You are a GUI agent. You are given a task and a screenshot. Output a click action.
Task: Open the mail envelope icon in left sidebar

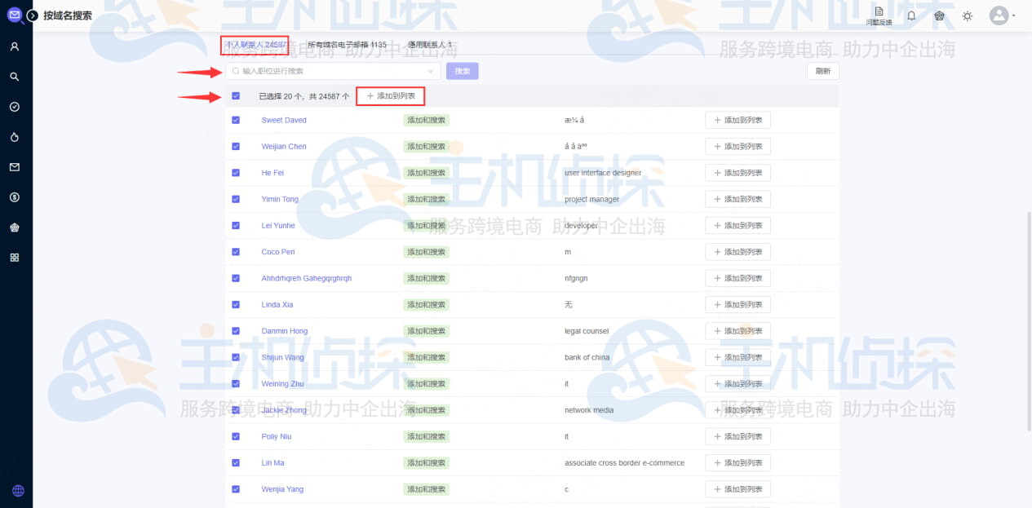pyautogui.click(x=15, y=167)
